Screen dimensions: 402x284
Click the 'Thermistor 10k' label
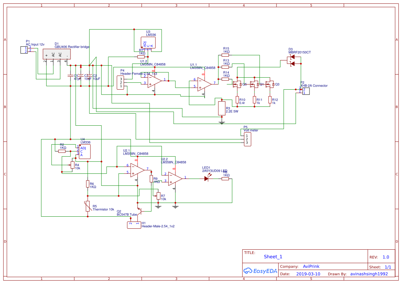[x=103, y=209]
